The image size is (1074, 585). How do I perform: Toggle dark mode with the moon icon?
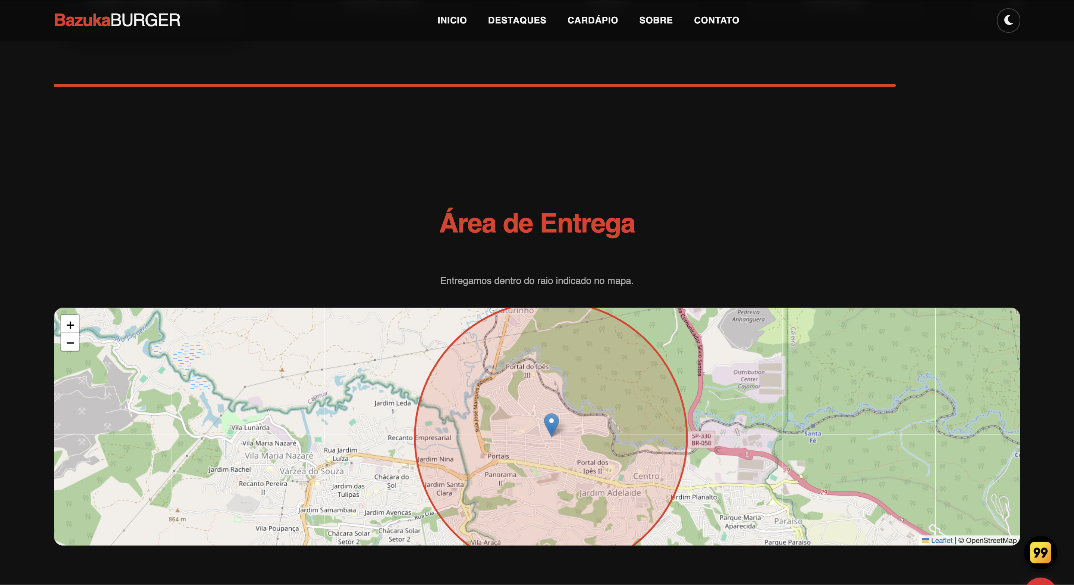tap(1008, 20)
